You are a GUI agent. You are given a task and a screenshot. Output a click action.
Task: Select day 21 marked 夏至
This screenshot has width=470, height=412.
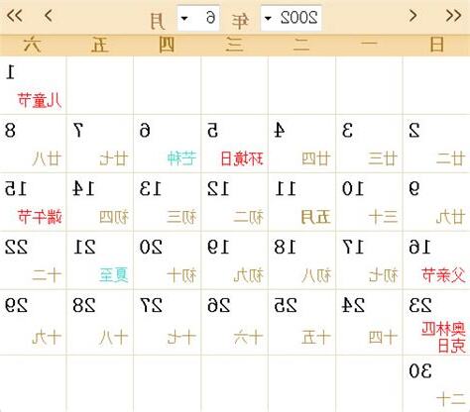click(100, 260)
